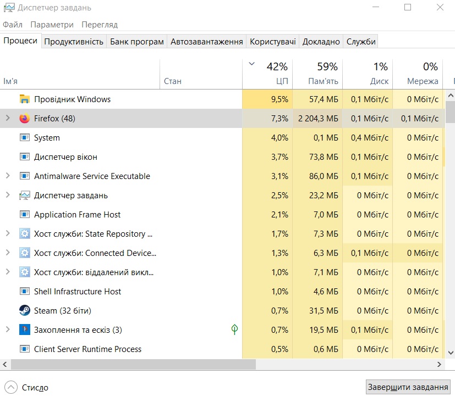Click the Connected Device service gear icon

click(x=25, y=253)
